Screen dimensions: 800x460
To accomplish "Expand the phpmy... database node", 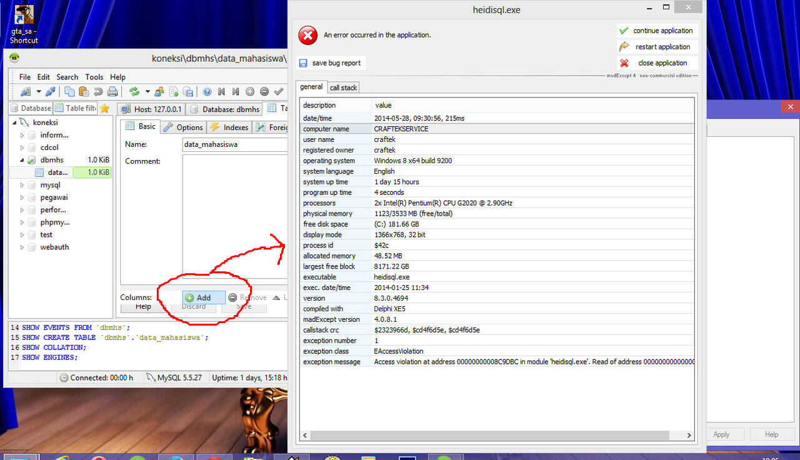I will [22, 222].
